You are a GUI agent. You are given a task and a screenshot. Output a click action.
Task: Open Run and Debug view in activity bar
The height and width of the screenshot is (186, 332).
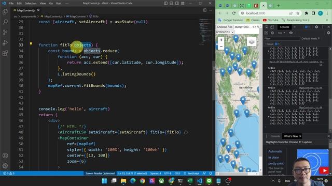point(5,42)
